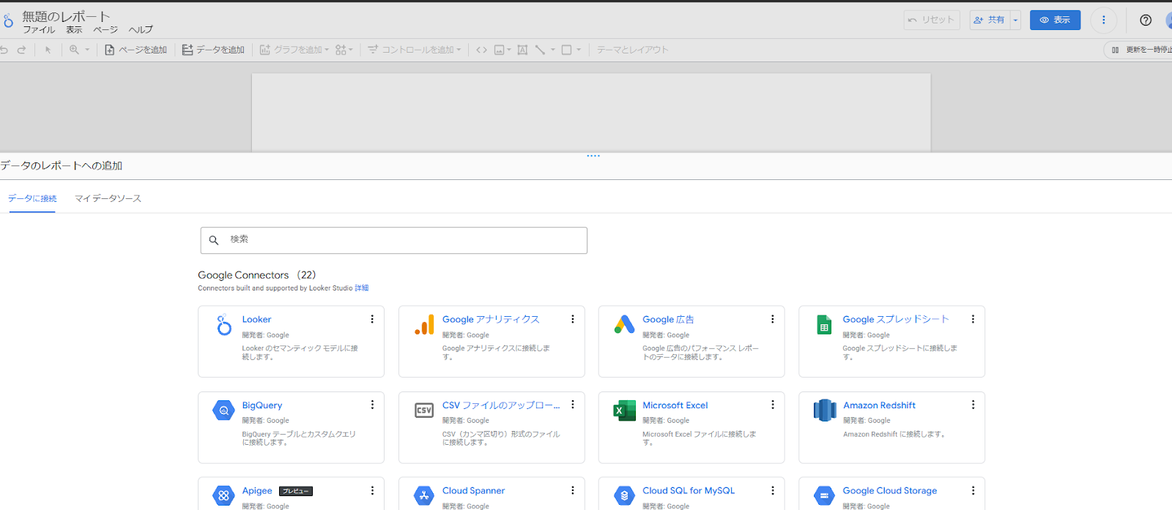1172x510 pixels.
Task: Click the Looker connector icon
Action: pos(224,325)
